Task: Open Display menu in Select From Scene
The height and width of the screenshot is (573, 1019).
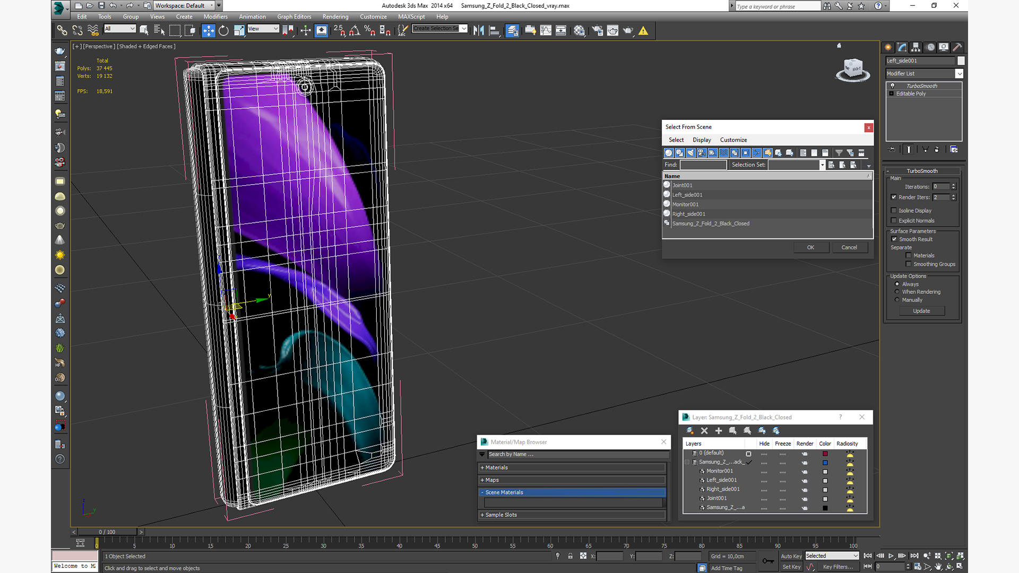Action: coord(702,140)
